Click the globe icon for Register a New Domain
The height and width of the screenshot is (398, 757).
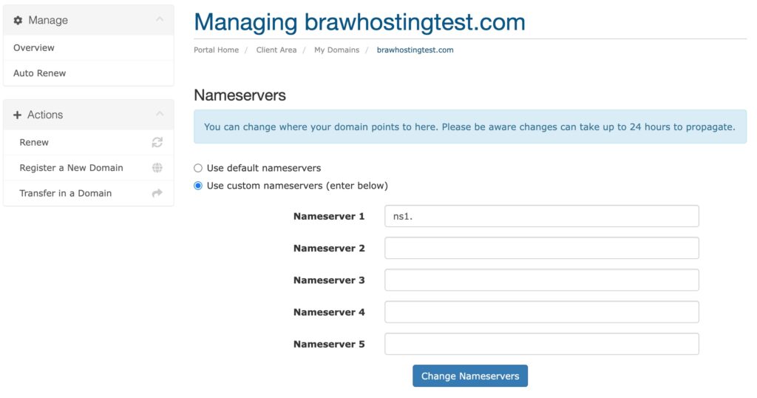click(x=157, y=168)
